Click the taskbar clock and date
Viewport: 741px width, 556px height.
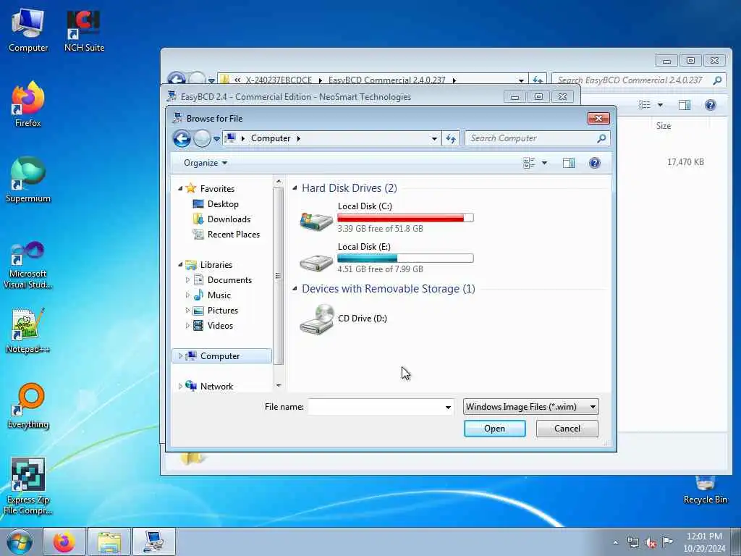704,542
